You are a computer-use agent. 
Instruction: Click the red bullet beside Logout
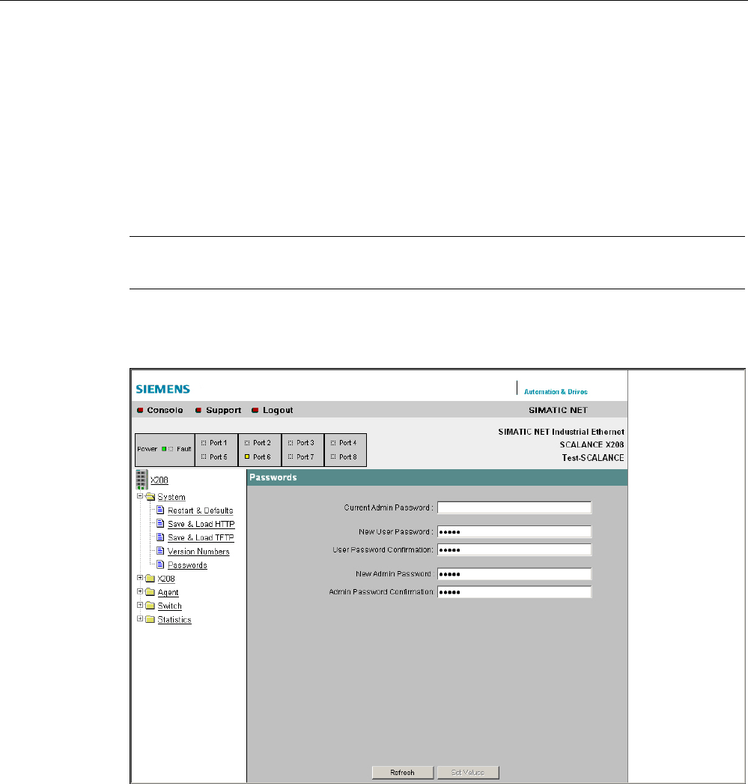pyautogui.click(x=255, y=410)
